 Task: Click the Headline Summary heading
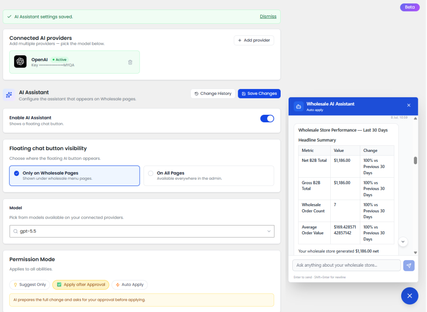click(317, 140)
